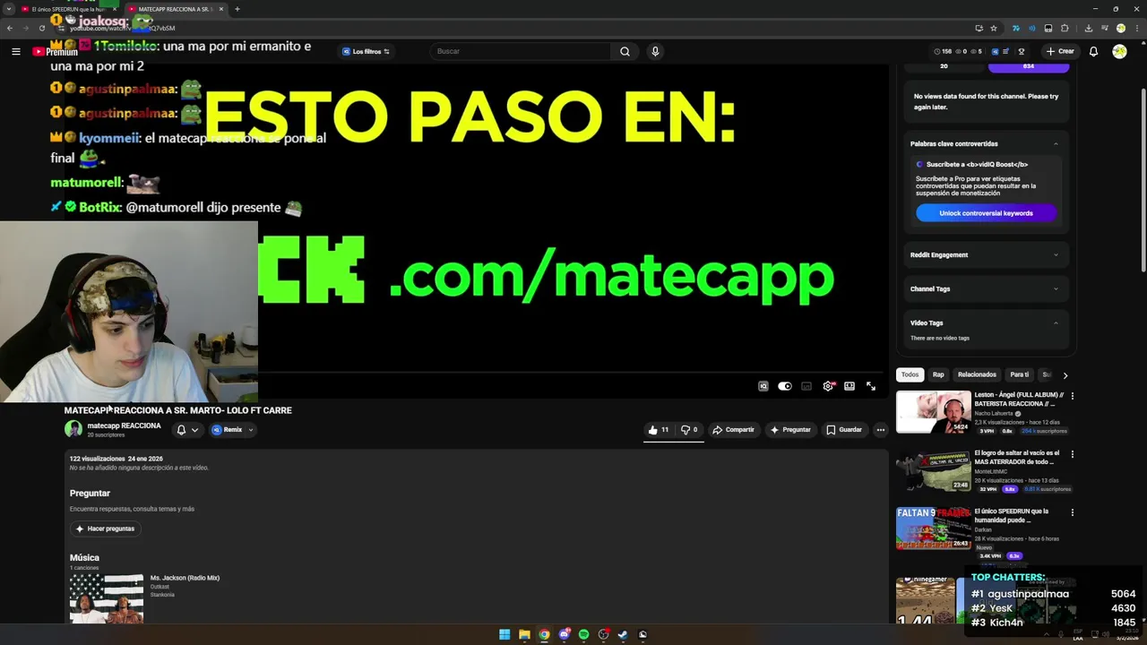Click Preguntar button beside Compartir

(x=790, y=430)
